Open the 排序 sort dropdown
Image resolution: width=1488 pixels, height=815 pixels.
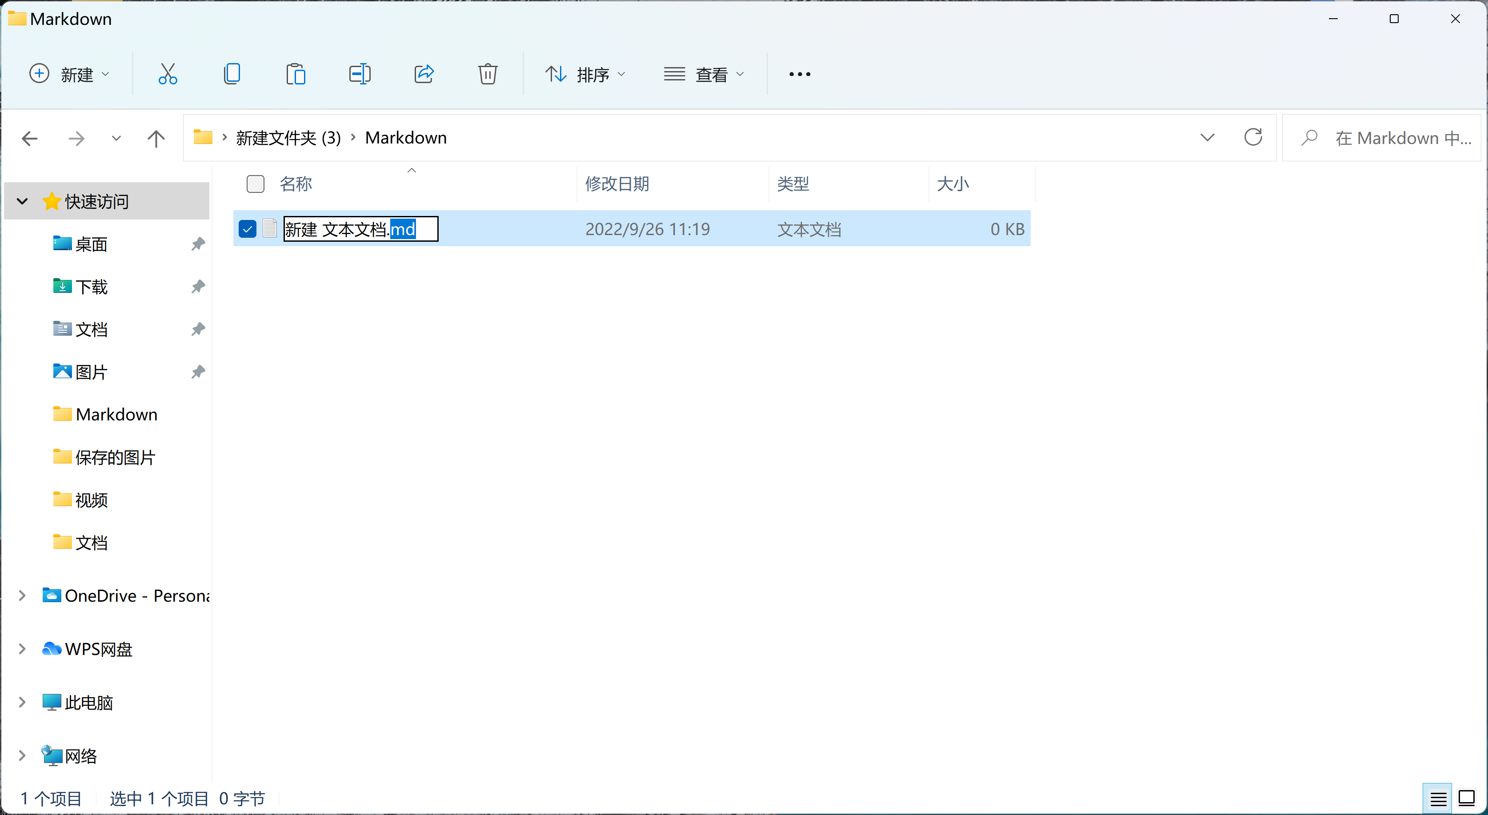tap(586, 74)
